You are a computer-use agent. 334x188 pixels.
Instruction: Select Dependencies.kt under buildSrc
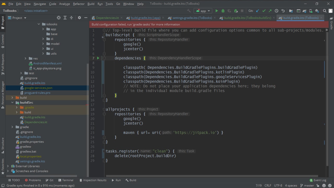[36, 122]
